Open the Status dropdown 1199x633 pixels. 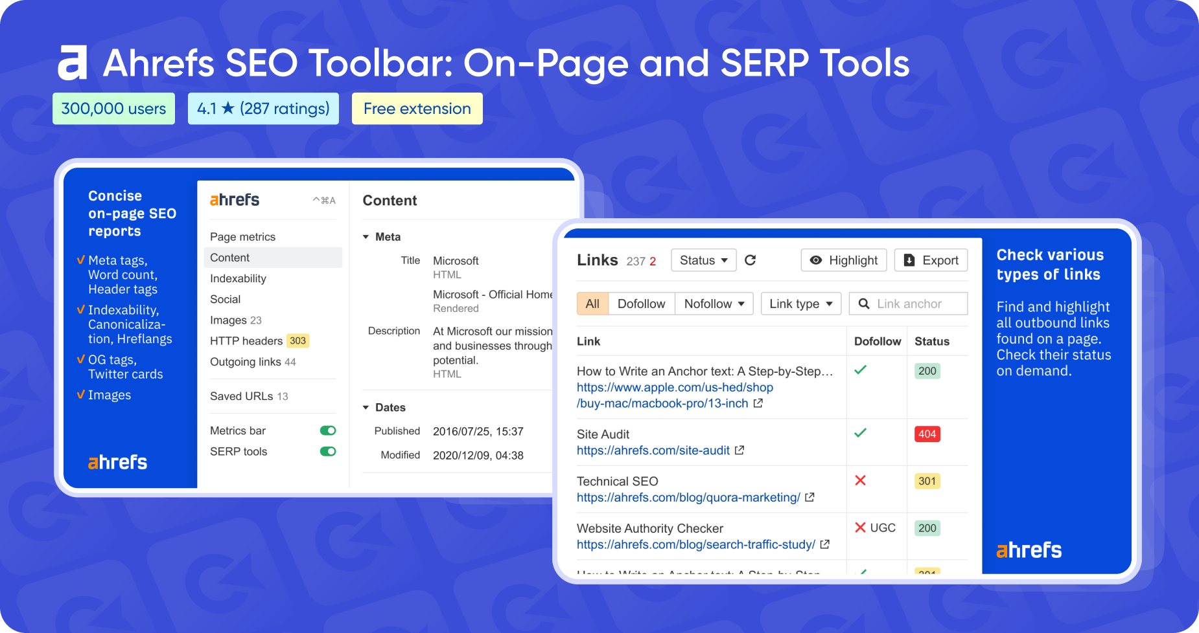703,260
